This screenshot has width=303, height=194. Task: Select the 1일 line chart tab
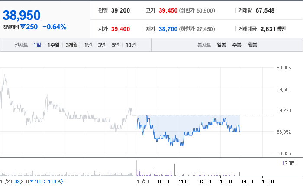tap(37, 45)
